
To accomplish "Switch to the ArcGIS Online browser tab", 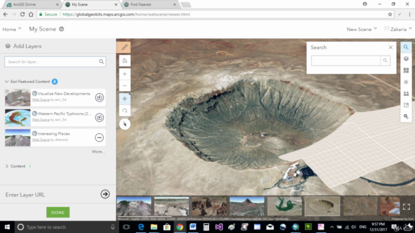I will pos(32,5).
